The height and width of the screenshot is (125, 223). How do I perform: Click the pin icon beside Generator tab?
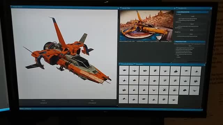134,64
